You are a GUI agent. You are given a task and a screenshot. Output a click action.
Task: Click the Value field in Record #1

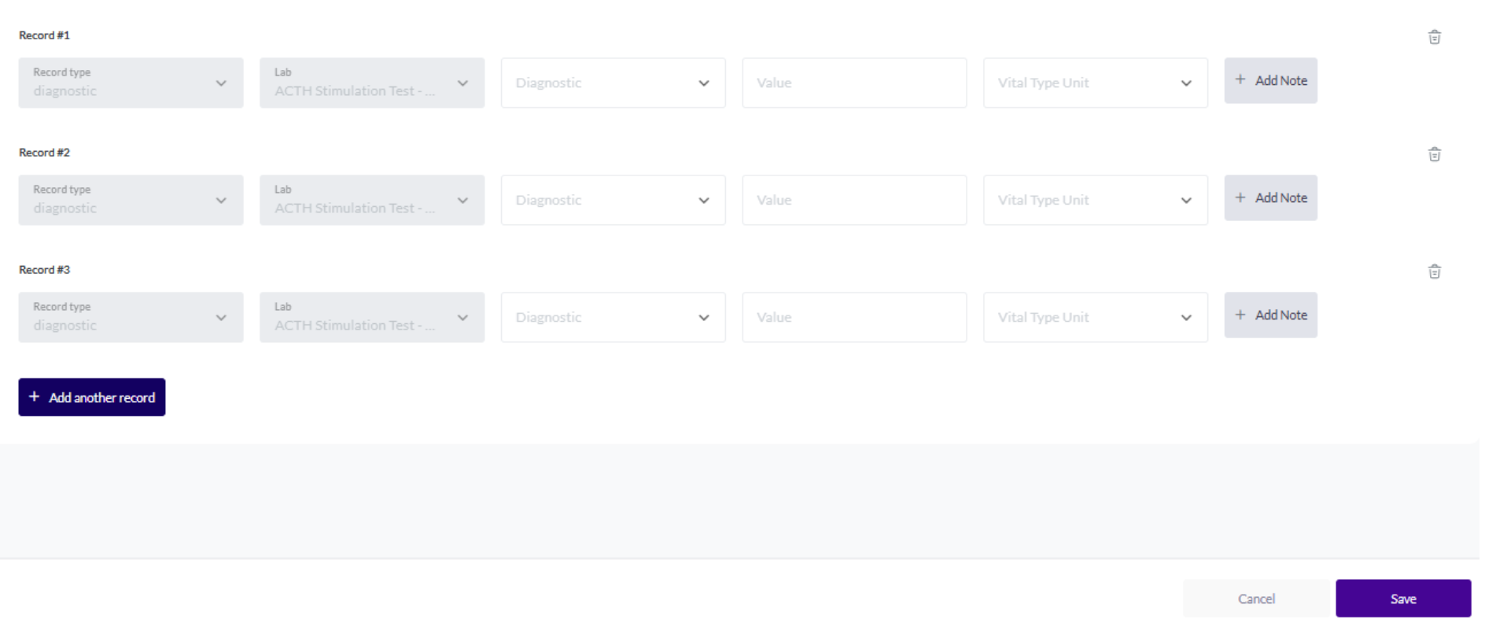coord(854,83)
